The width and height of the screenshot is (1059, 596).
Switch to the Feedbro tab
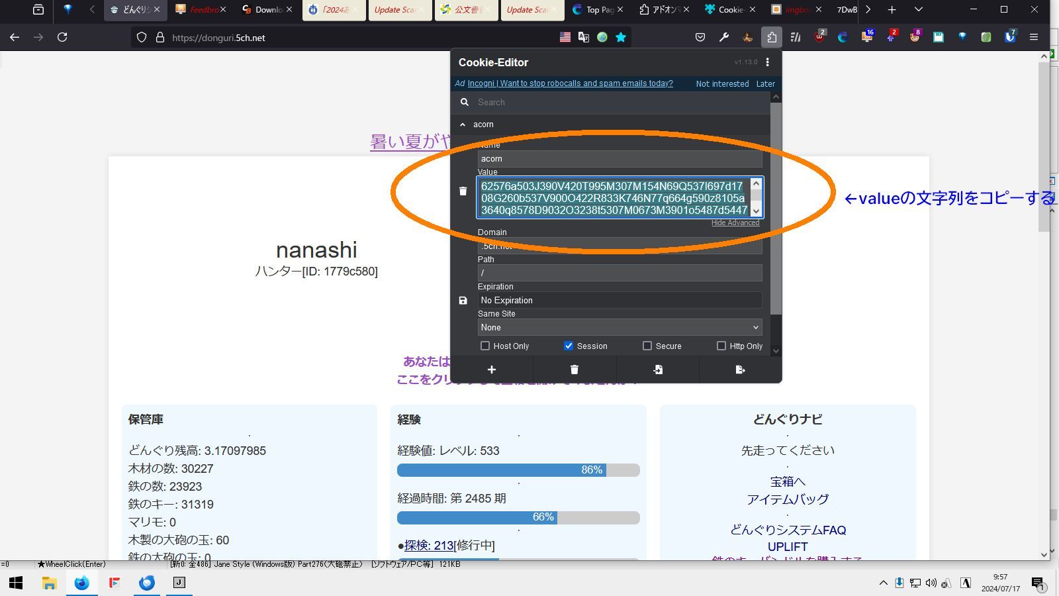(201, 10)
